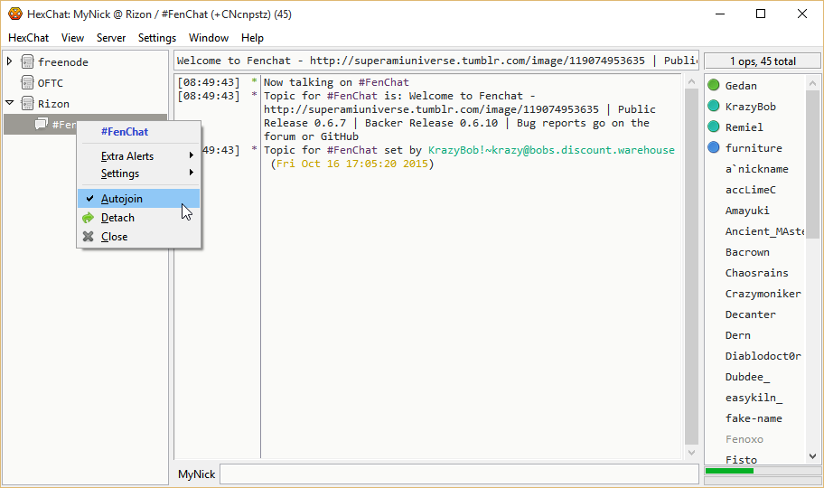This screenshot has width=824, height=488.
Task: Open the View menu
Action: (72, 38)
